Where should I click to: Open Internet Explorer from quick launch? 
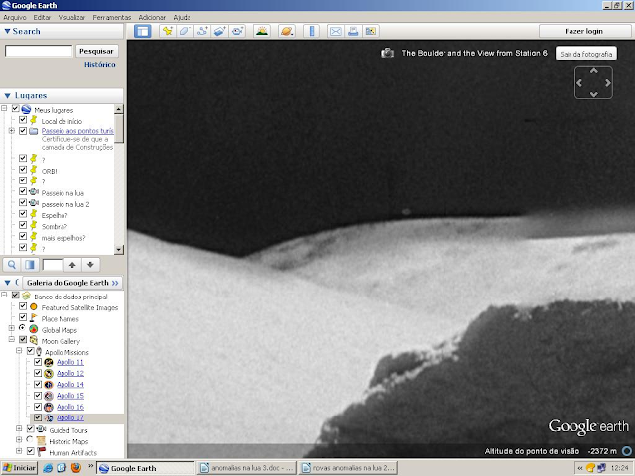48,468
